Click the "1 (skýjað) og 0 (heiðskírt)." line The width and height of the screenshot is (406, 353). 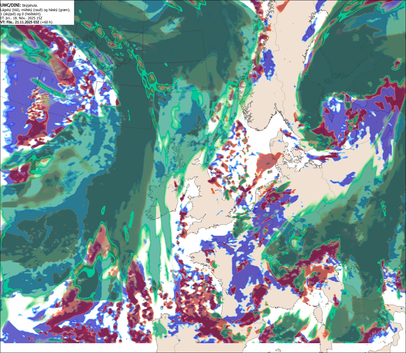[x=21, y=14]
